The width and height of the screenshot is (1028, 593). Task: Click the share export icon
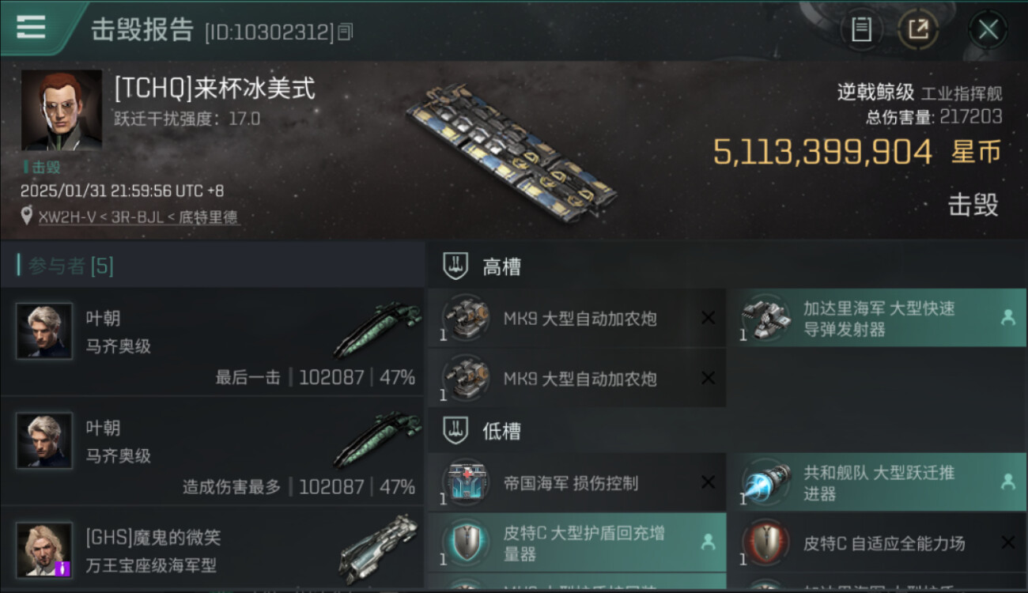click(x=917, y=29)
